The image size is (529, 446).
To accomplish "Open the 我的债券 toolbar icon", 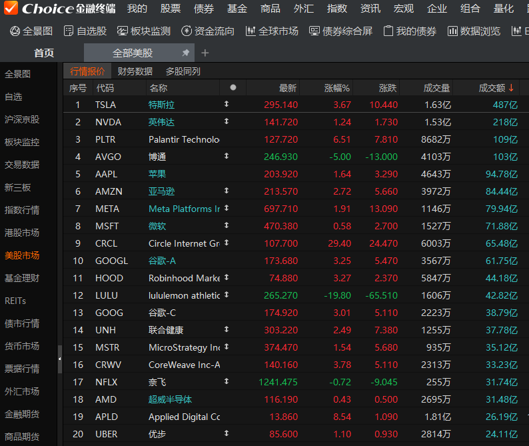I will click(388, 31).
